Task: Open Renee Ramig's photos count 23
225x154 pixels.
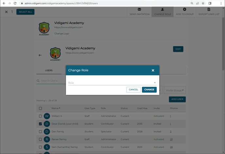Action: click(171, 139)
